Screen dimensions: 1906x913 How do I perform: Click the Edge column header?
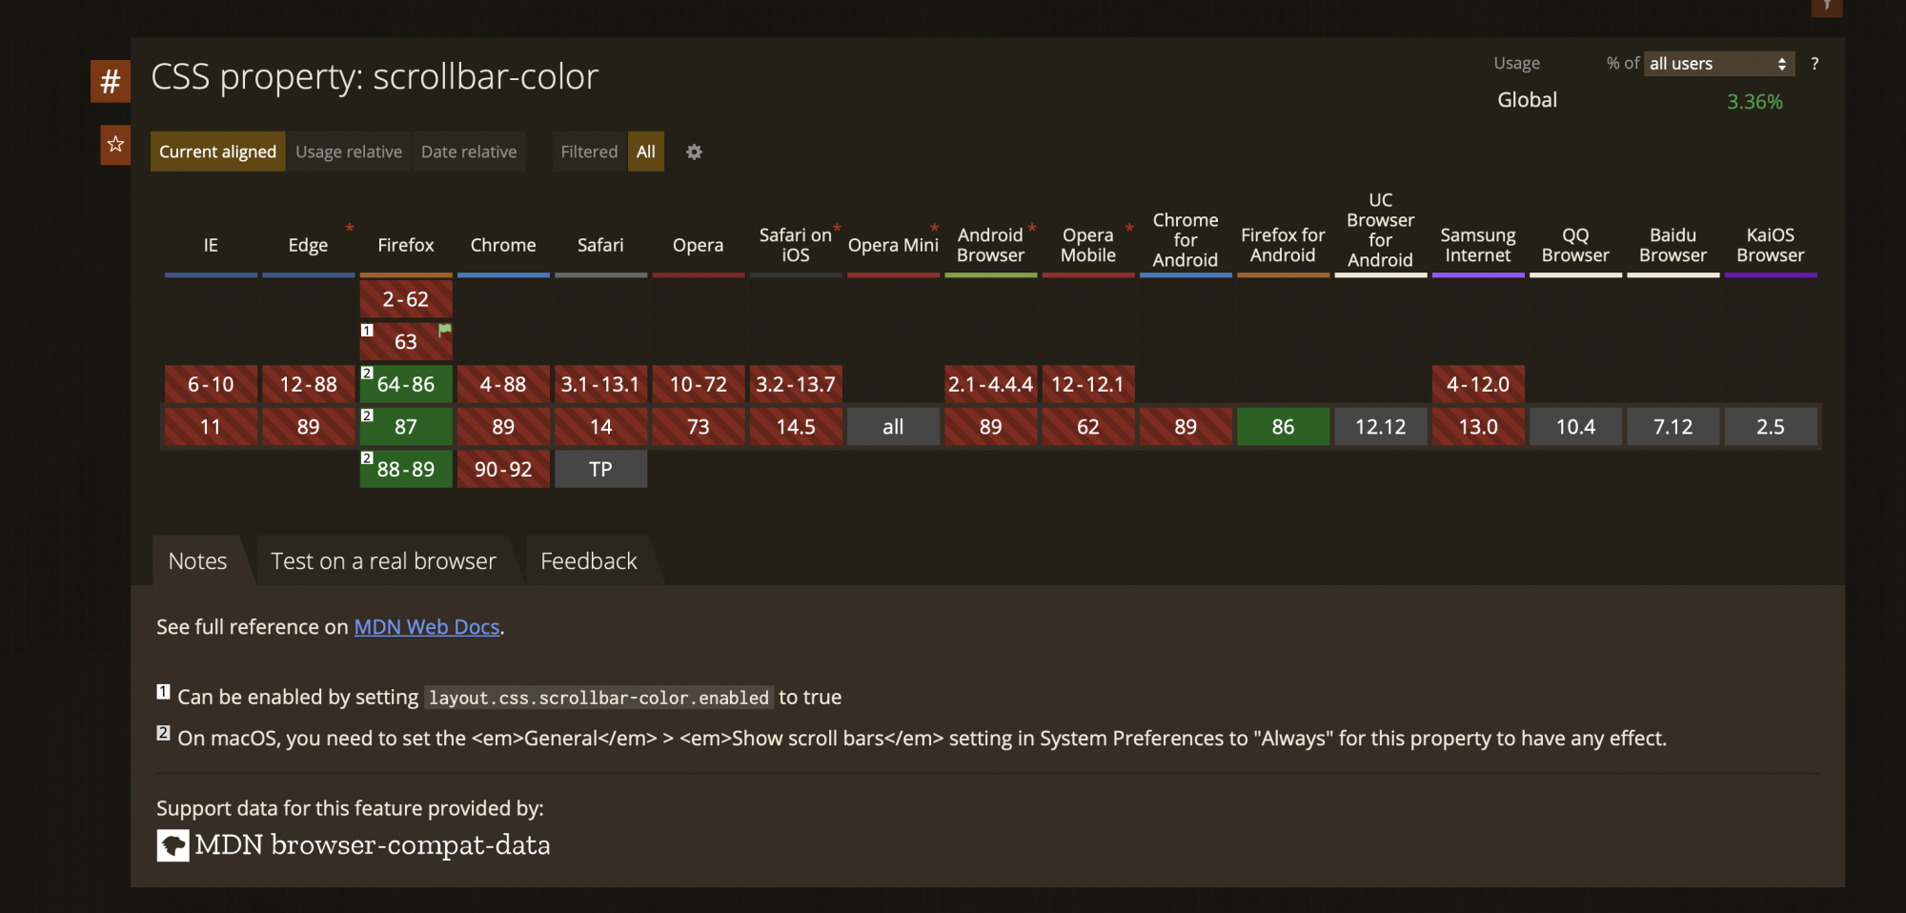click(308, 245)
